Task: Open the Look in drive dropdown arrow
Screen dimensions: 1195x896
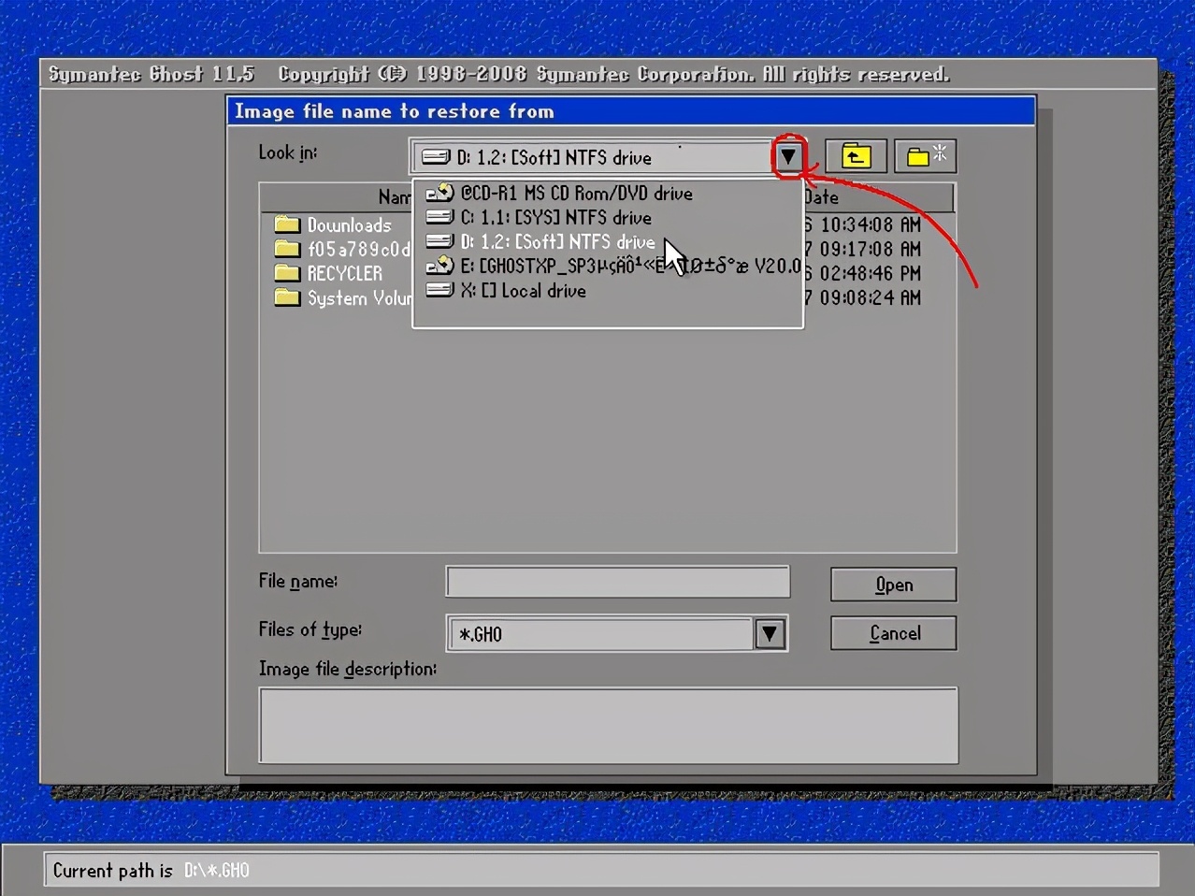Action: (788, 157)
